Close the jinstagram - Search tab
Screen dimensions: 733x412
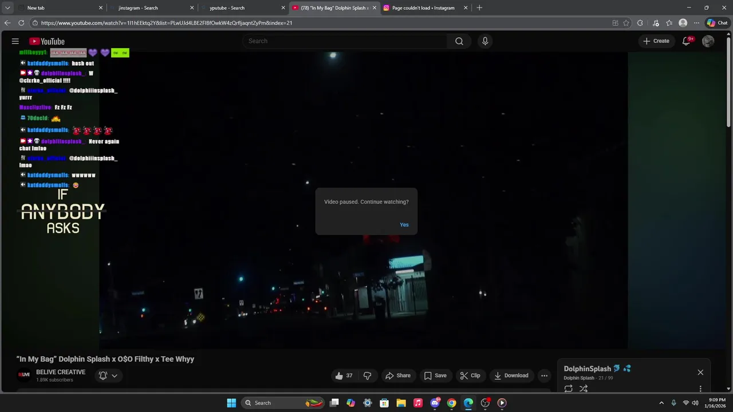pyautogui.click(x=192, y=8)
